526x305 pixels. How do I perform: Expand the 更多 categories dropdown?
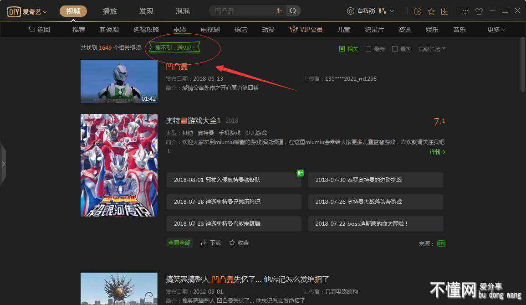(x=496, y=30)
